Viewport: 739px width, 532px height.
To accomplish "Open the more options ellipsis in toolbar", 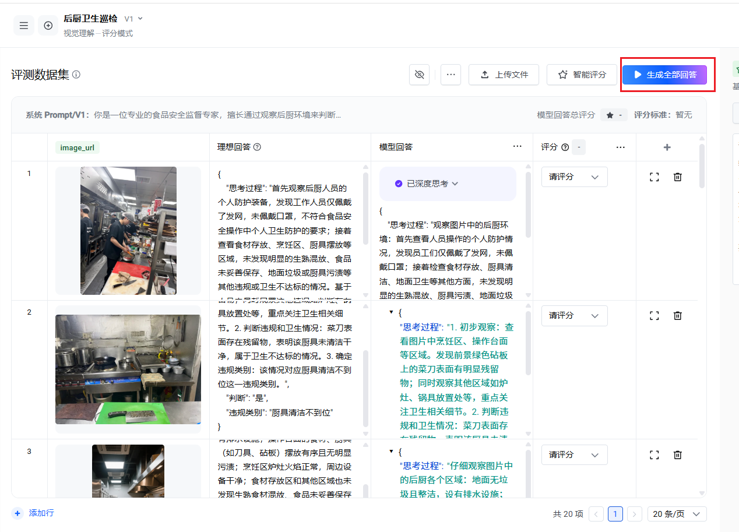I will pyautogui.click(x=451, y=75).
